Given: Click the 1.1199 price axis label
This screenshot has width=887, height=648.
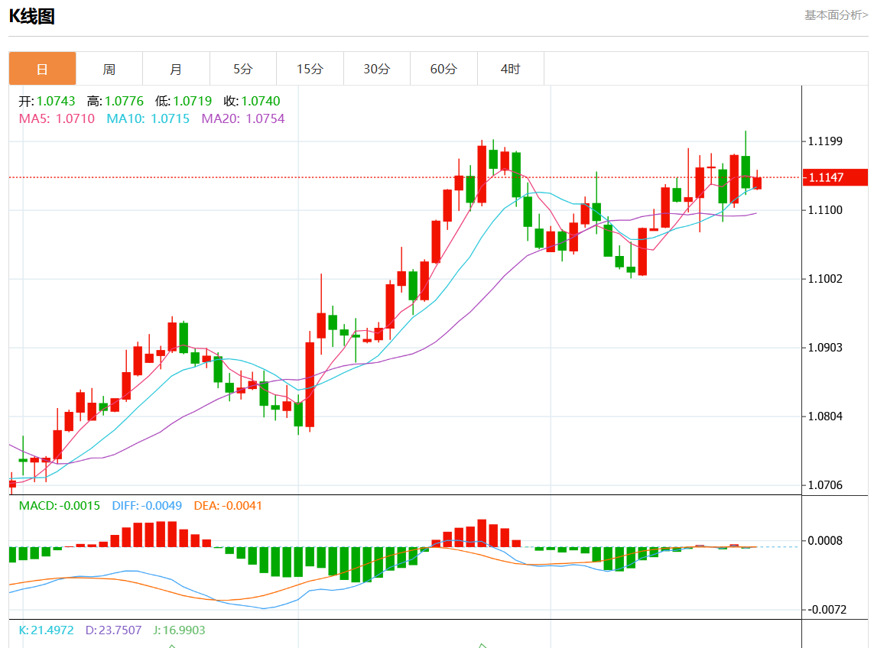Looking at the screenshot, I should coord(825,141).
